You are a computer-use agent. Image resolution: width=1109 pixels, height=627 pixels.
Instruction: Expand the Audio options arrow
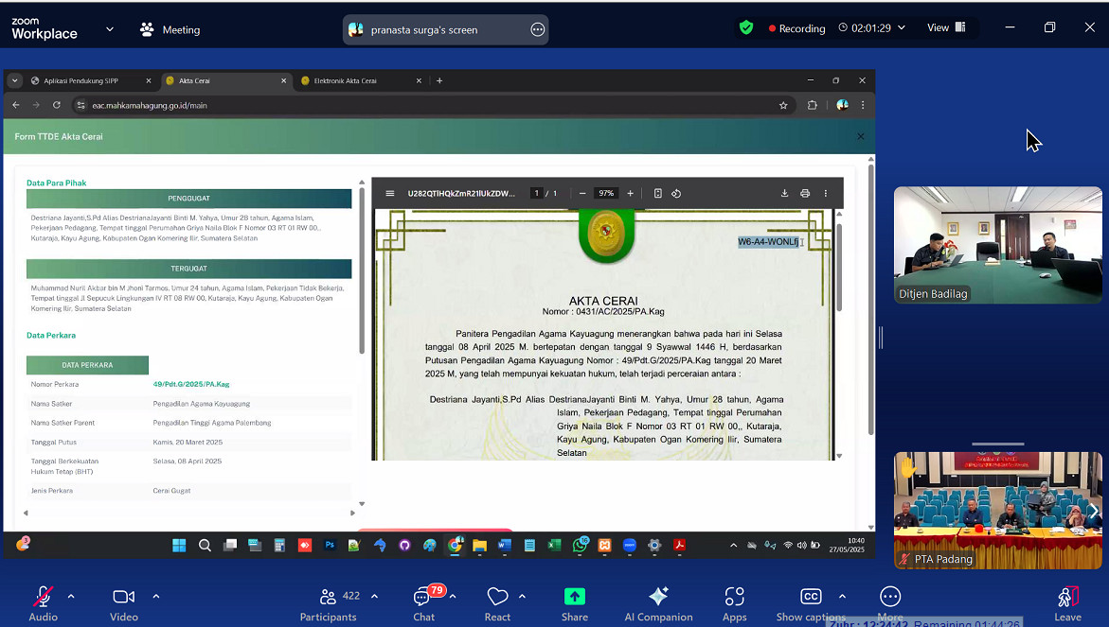click(x=71, y=596)
